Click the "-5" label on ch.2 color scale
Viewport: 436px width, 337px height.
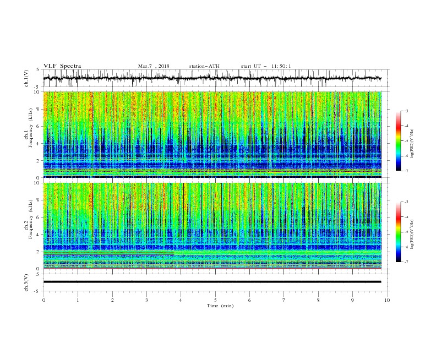pos(406,232)
